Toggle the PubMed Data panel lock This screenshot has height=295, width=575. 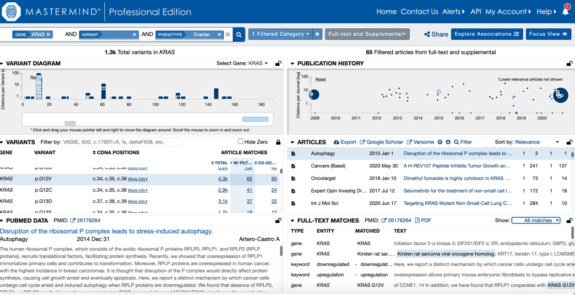coord(278,220)
